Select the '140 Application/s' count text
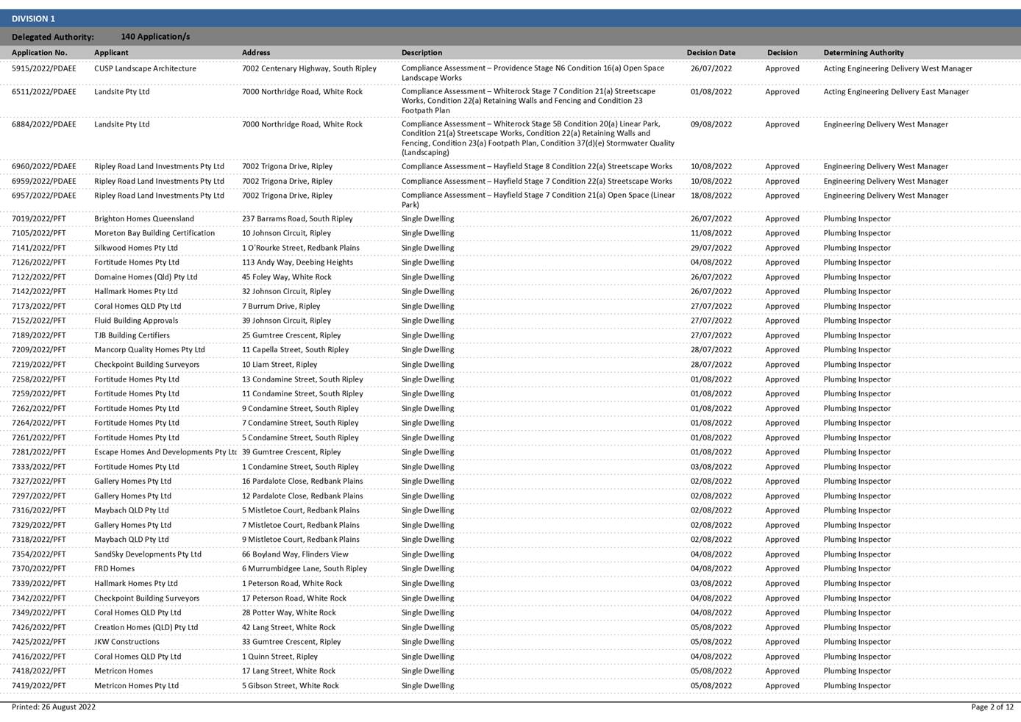This screenshot has width=1021, height=722. [x=155, y=37]
